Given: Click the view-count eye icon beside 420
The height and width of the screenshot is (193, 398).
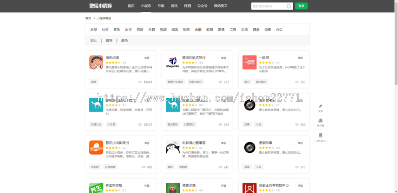Looking at the screenshot, I should [143, 167].
